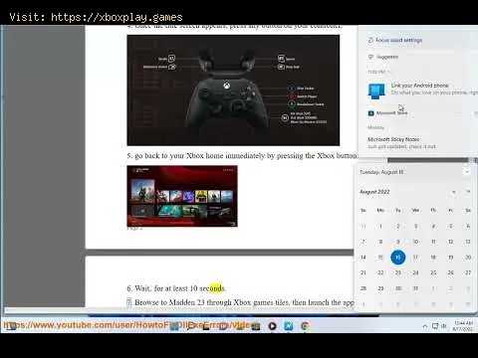The height and width of the screenshot is (358, 478).
Task: Collapse the calendar with the chevron beside Tuesday
Action: point(467,172)
